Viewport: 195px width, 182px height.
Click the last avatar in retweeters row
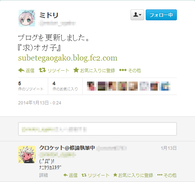click(x=166, y=86)
